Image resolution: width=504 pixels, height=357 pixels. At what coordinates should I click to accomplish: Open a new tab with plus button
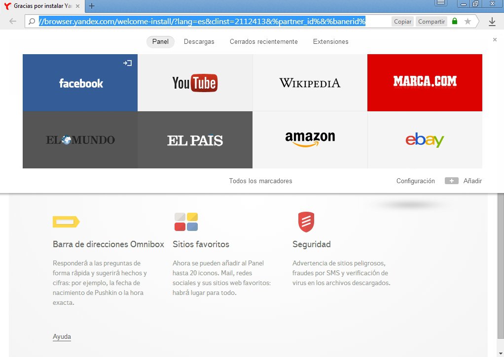[92, 6]
